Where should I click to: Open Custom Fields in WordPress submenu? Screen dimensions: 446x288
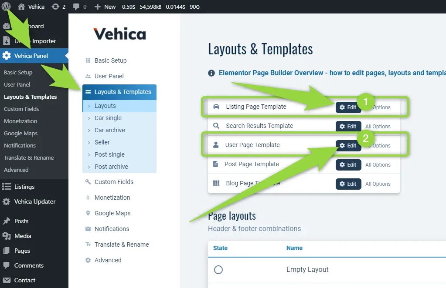click(x=21, y=109)
